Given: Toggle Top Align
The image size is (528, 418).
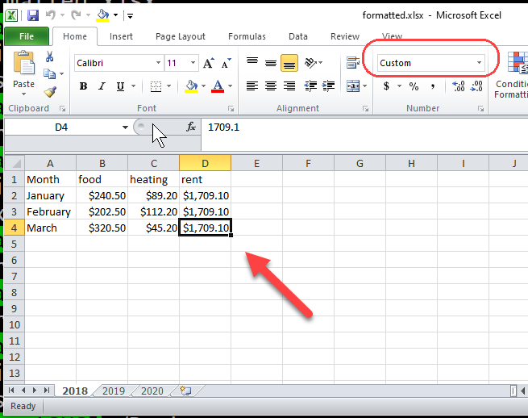Looking at the screenshot, I should click(252, 63).
